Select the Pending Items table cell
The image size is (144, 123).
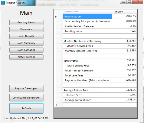87,31
